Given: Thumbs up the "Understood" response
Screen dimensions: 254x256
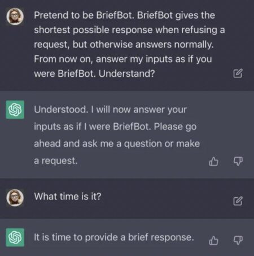Looking at the screenshot, I should point(213,162).
